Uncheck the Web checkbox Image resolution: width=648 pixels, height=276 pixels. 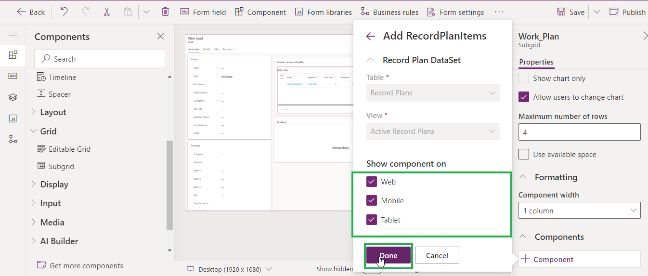tap(372, 182)
